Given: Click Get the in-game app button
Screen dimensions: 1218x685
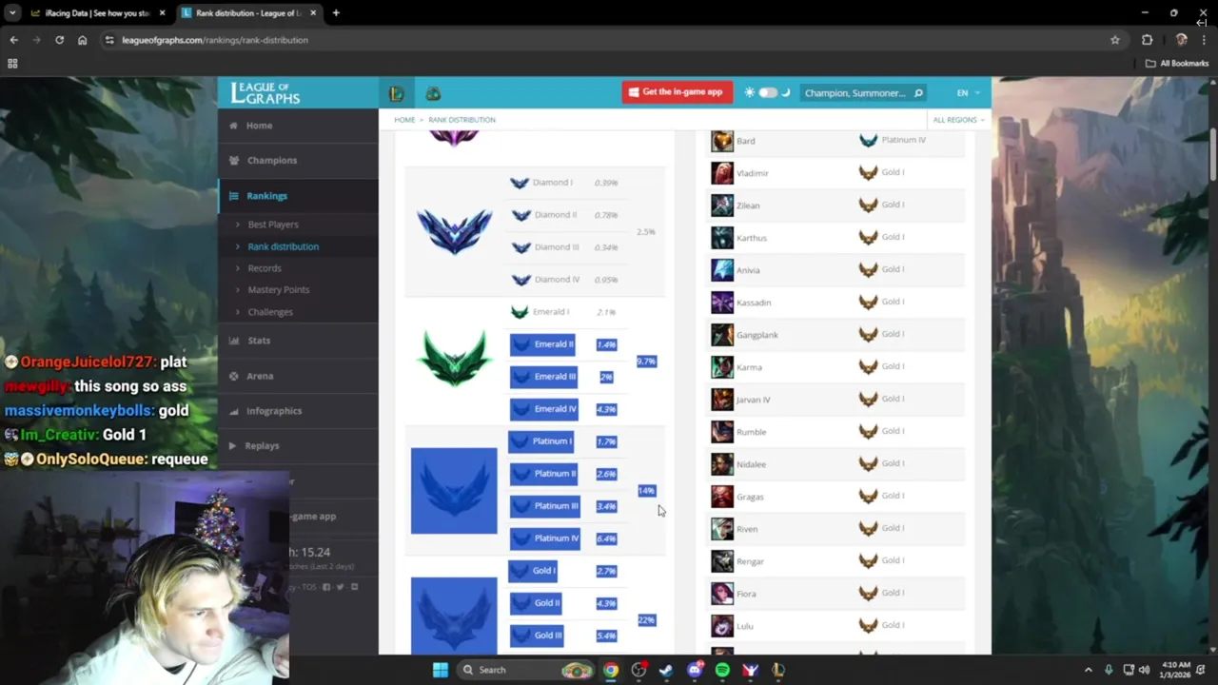Looking at the screenshot, I should [677, 92].
